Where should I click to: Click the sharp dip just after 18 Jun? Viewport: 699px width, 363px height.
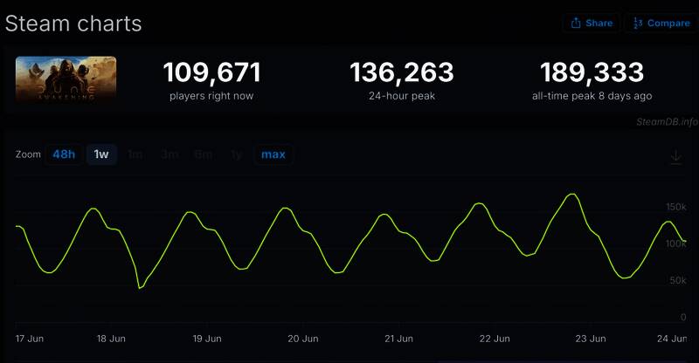(140, 287)
